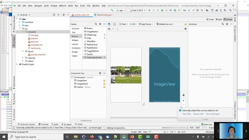Viewport: 249px width, 140px height.
Task: Select the Buttons palette category
Action: (76, 36)
